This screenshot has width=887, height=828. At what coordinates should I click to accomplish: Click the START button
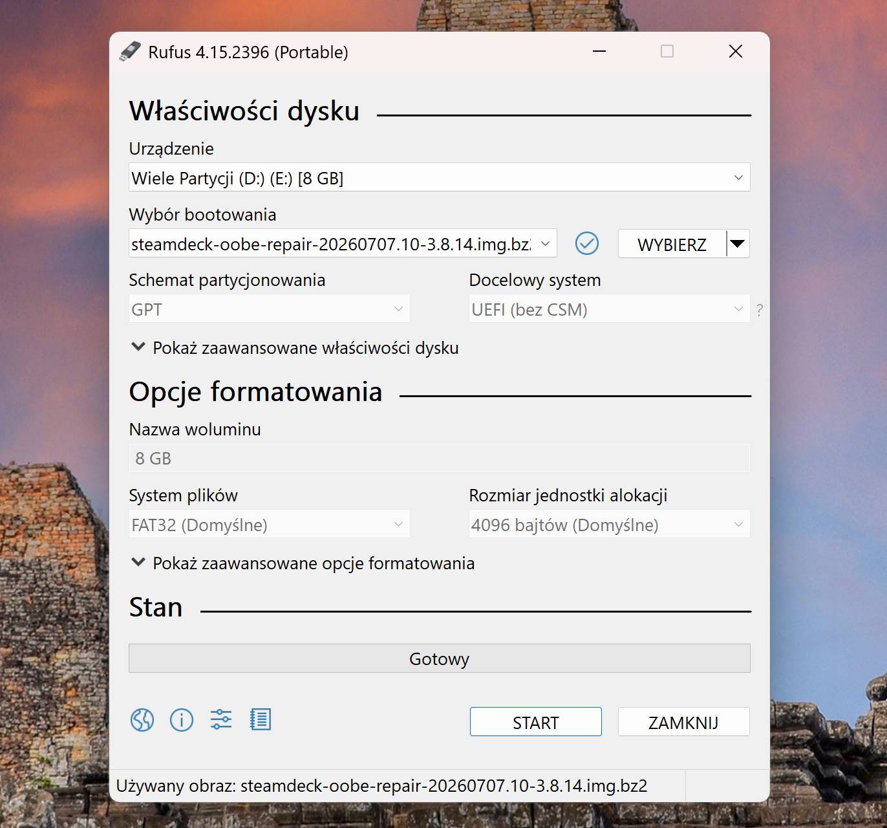point(536,722)
